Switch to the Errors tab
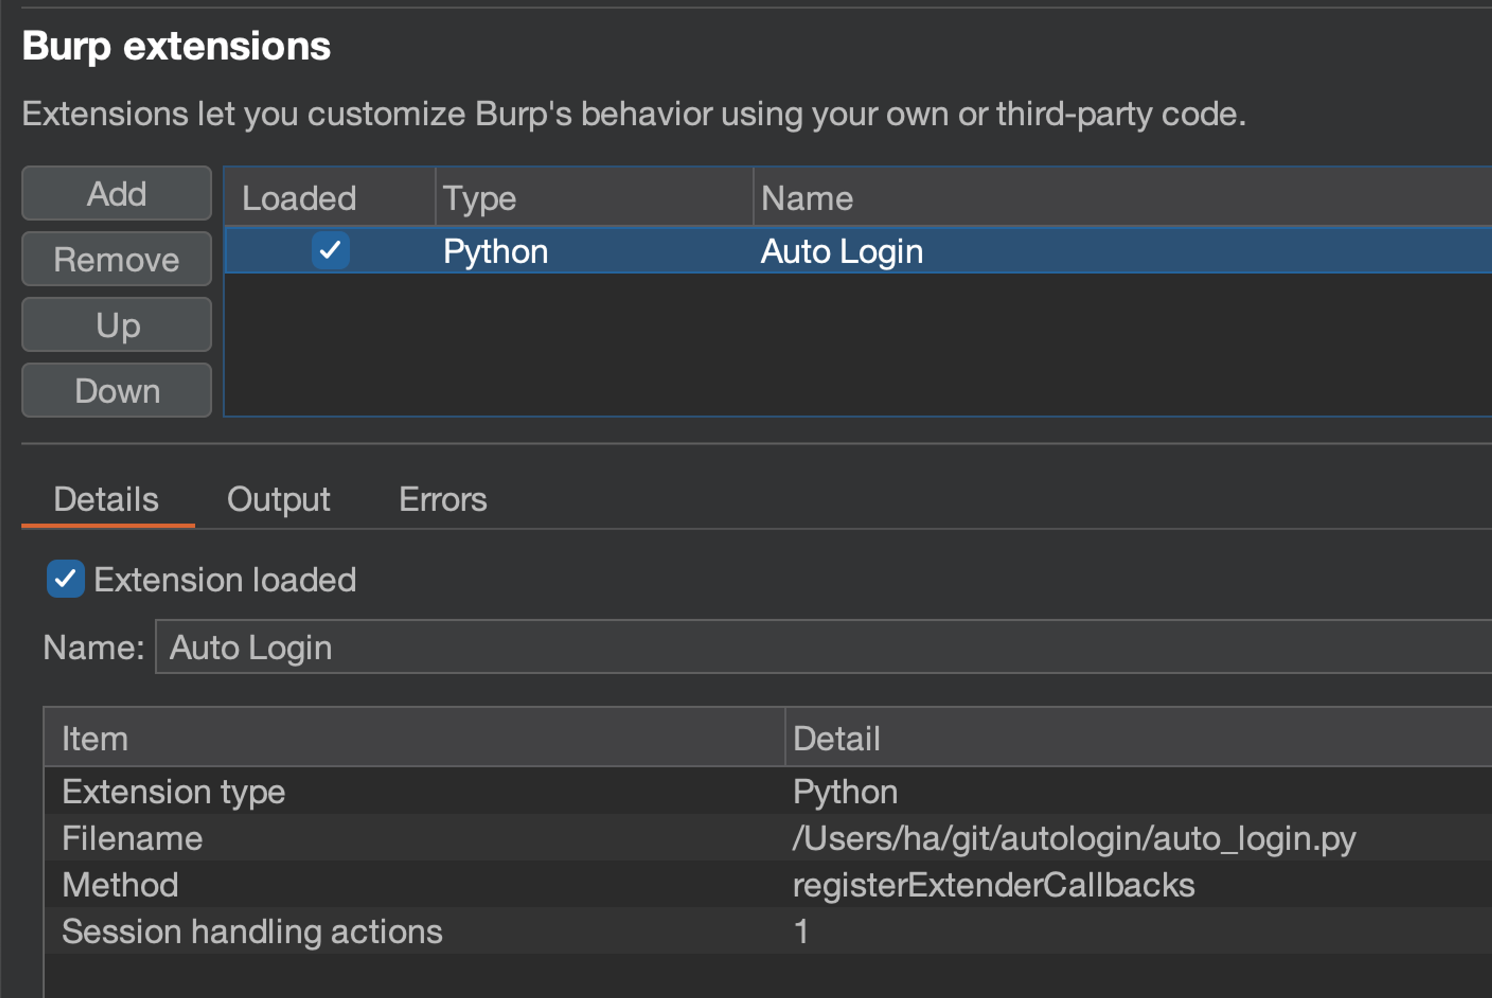 coord(443,499)
